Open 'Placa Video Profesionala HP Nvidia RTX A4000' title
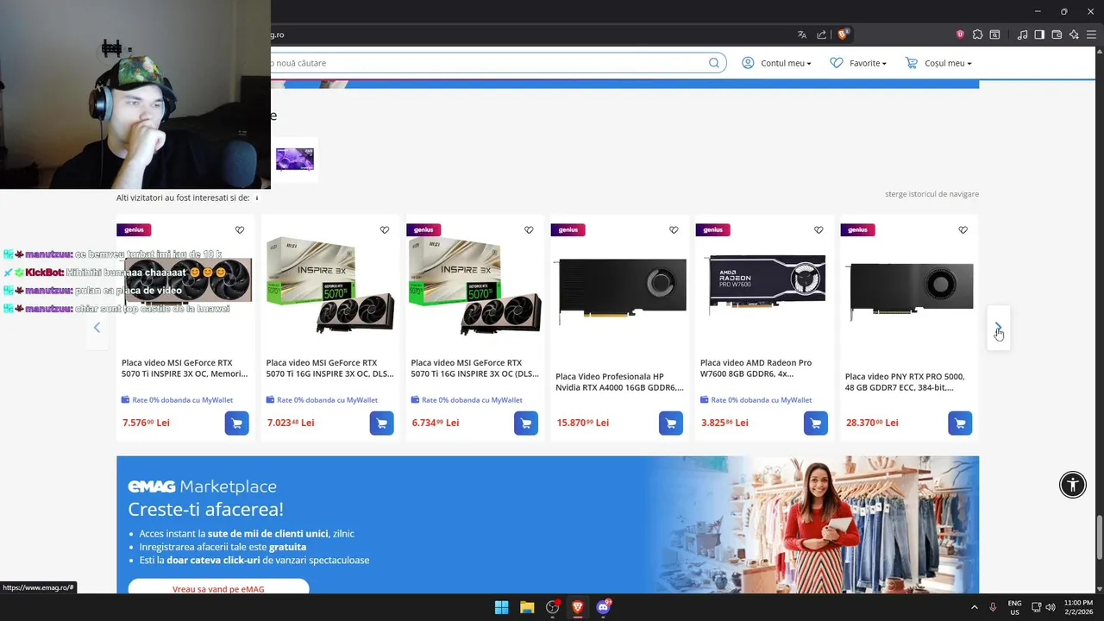Viewport: 1104px width, 621px height. (x=619, y=382)
